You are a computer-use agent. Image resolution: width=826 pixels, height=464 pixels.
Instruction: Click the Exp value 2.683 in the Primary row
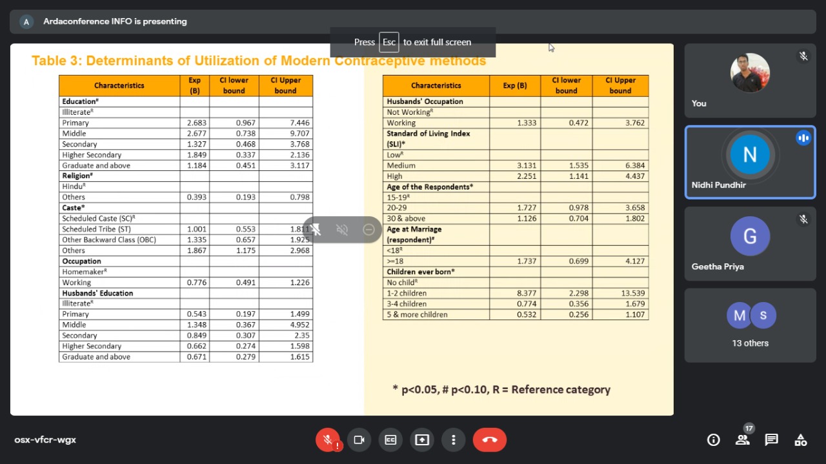(197, 123)
